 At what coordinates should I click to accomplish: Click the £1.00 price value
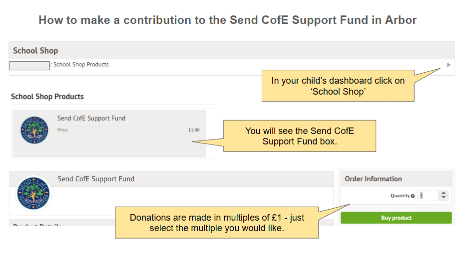(194, 130)
